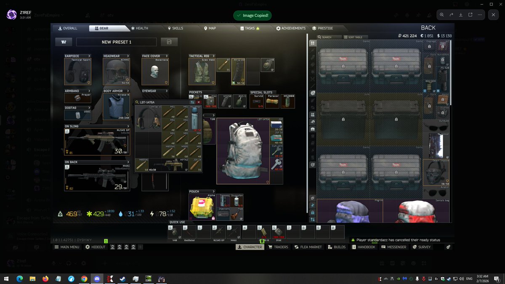Viewport: 505px width, 284px height.
Task: Click the MP7A2 weapon in backpack window
Action: pos(169,165)
